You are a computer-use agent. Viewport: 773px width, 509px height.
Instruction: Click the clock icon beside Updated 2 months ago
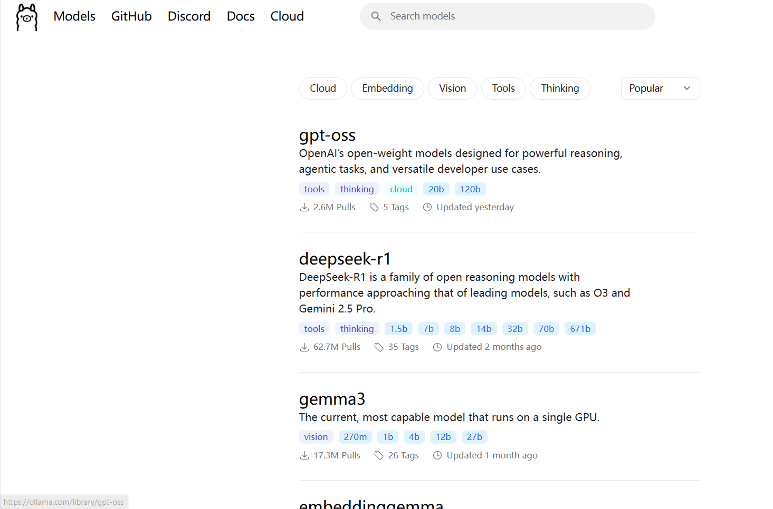pyautogui.click(x=437, y=347)
